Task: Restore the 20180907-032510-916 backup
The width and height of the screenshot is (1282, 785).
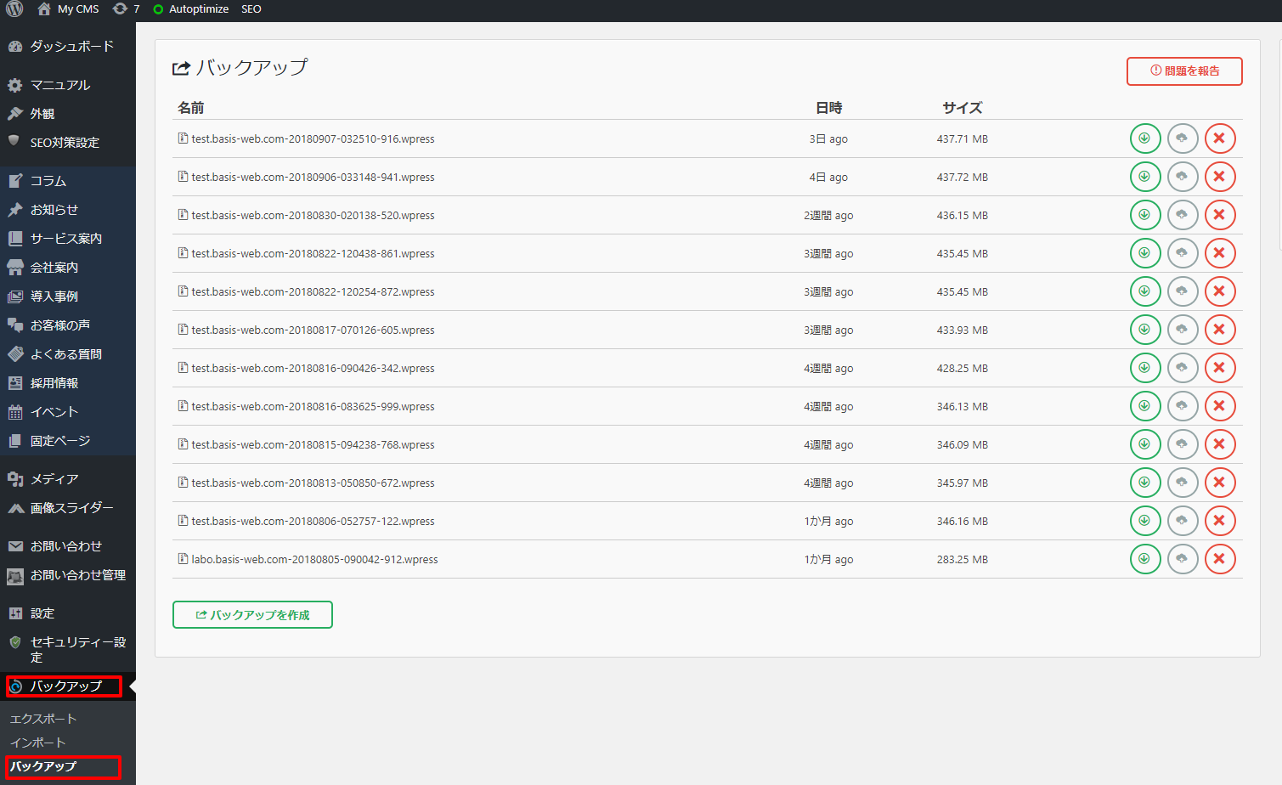Action: point(1183,138)
